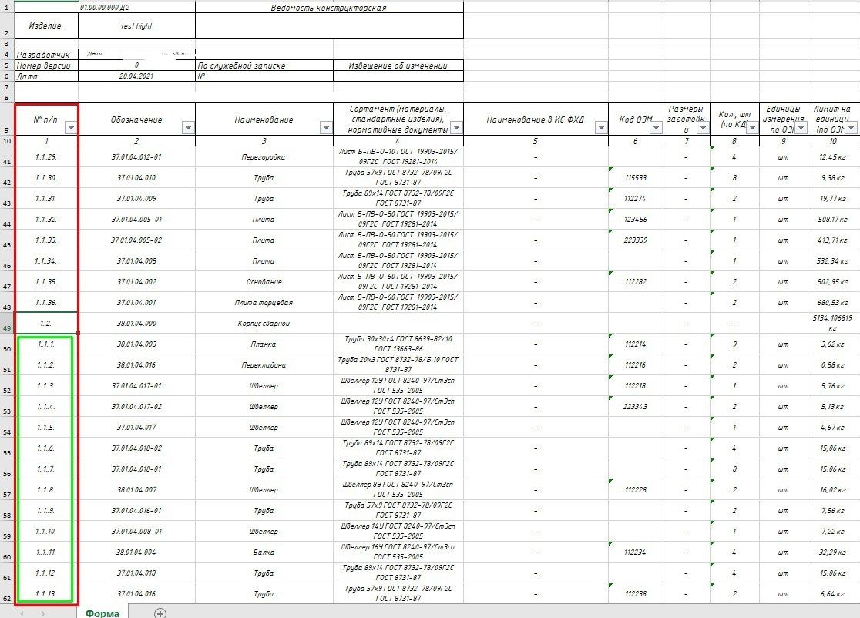
Task: Select designation cell 38.01.04.003
Action: point(136,344)
